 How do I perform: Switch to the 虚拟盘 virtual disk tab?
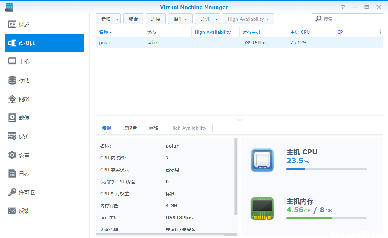point(130,128)
